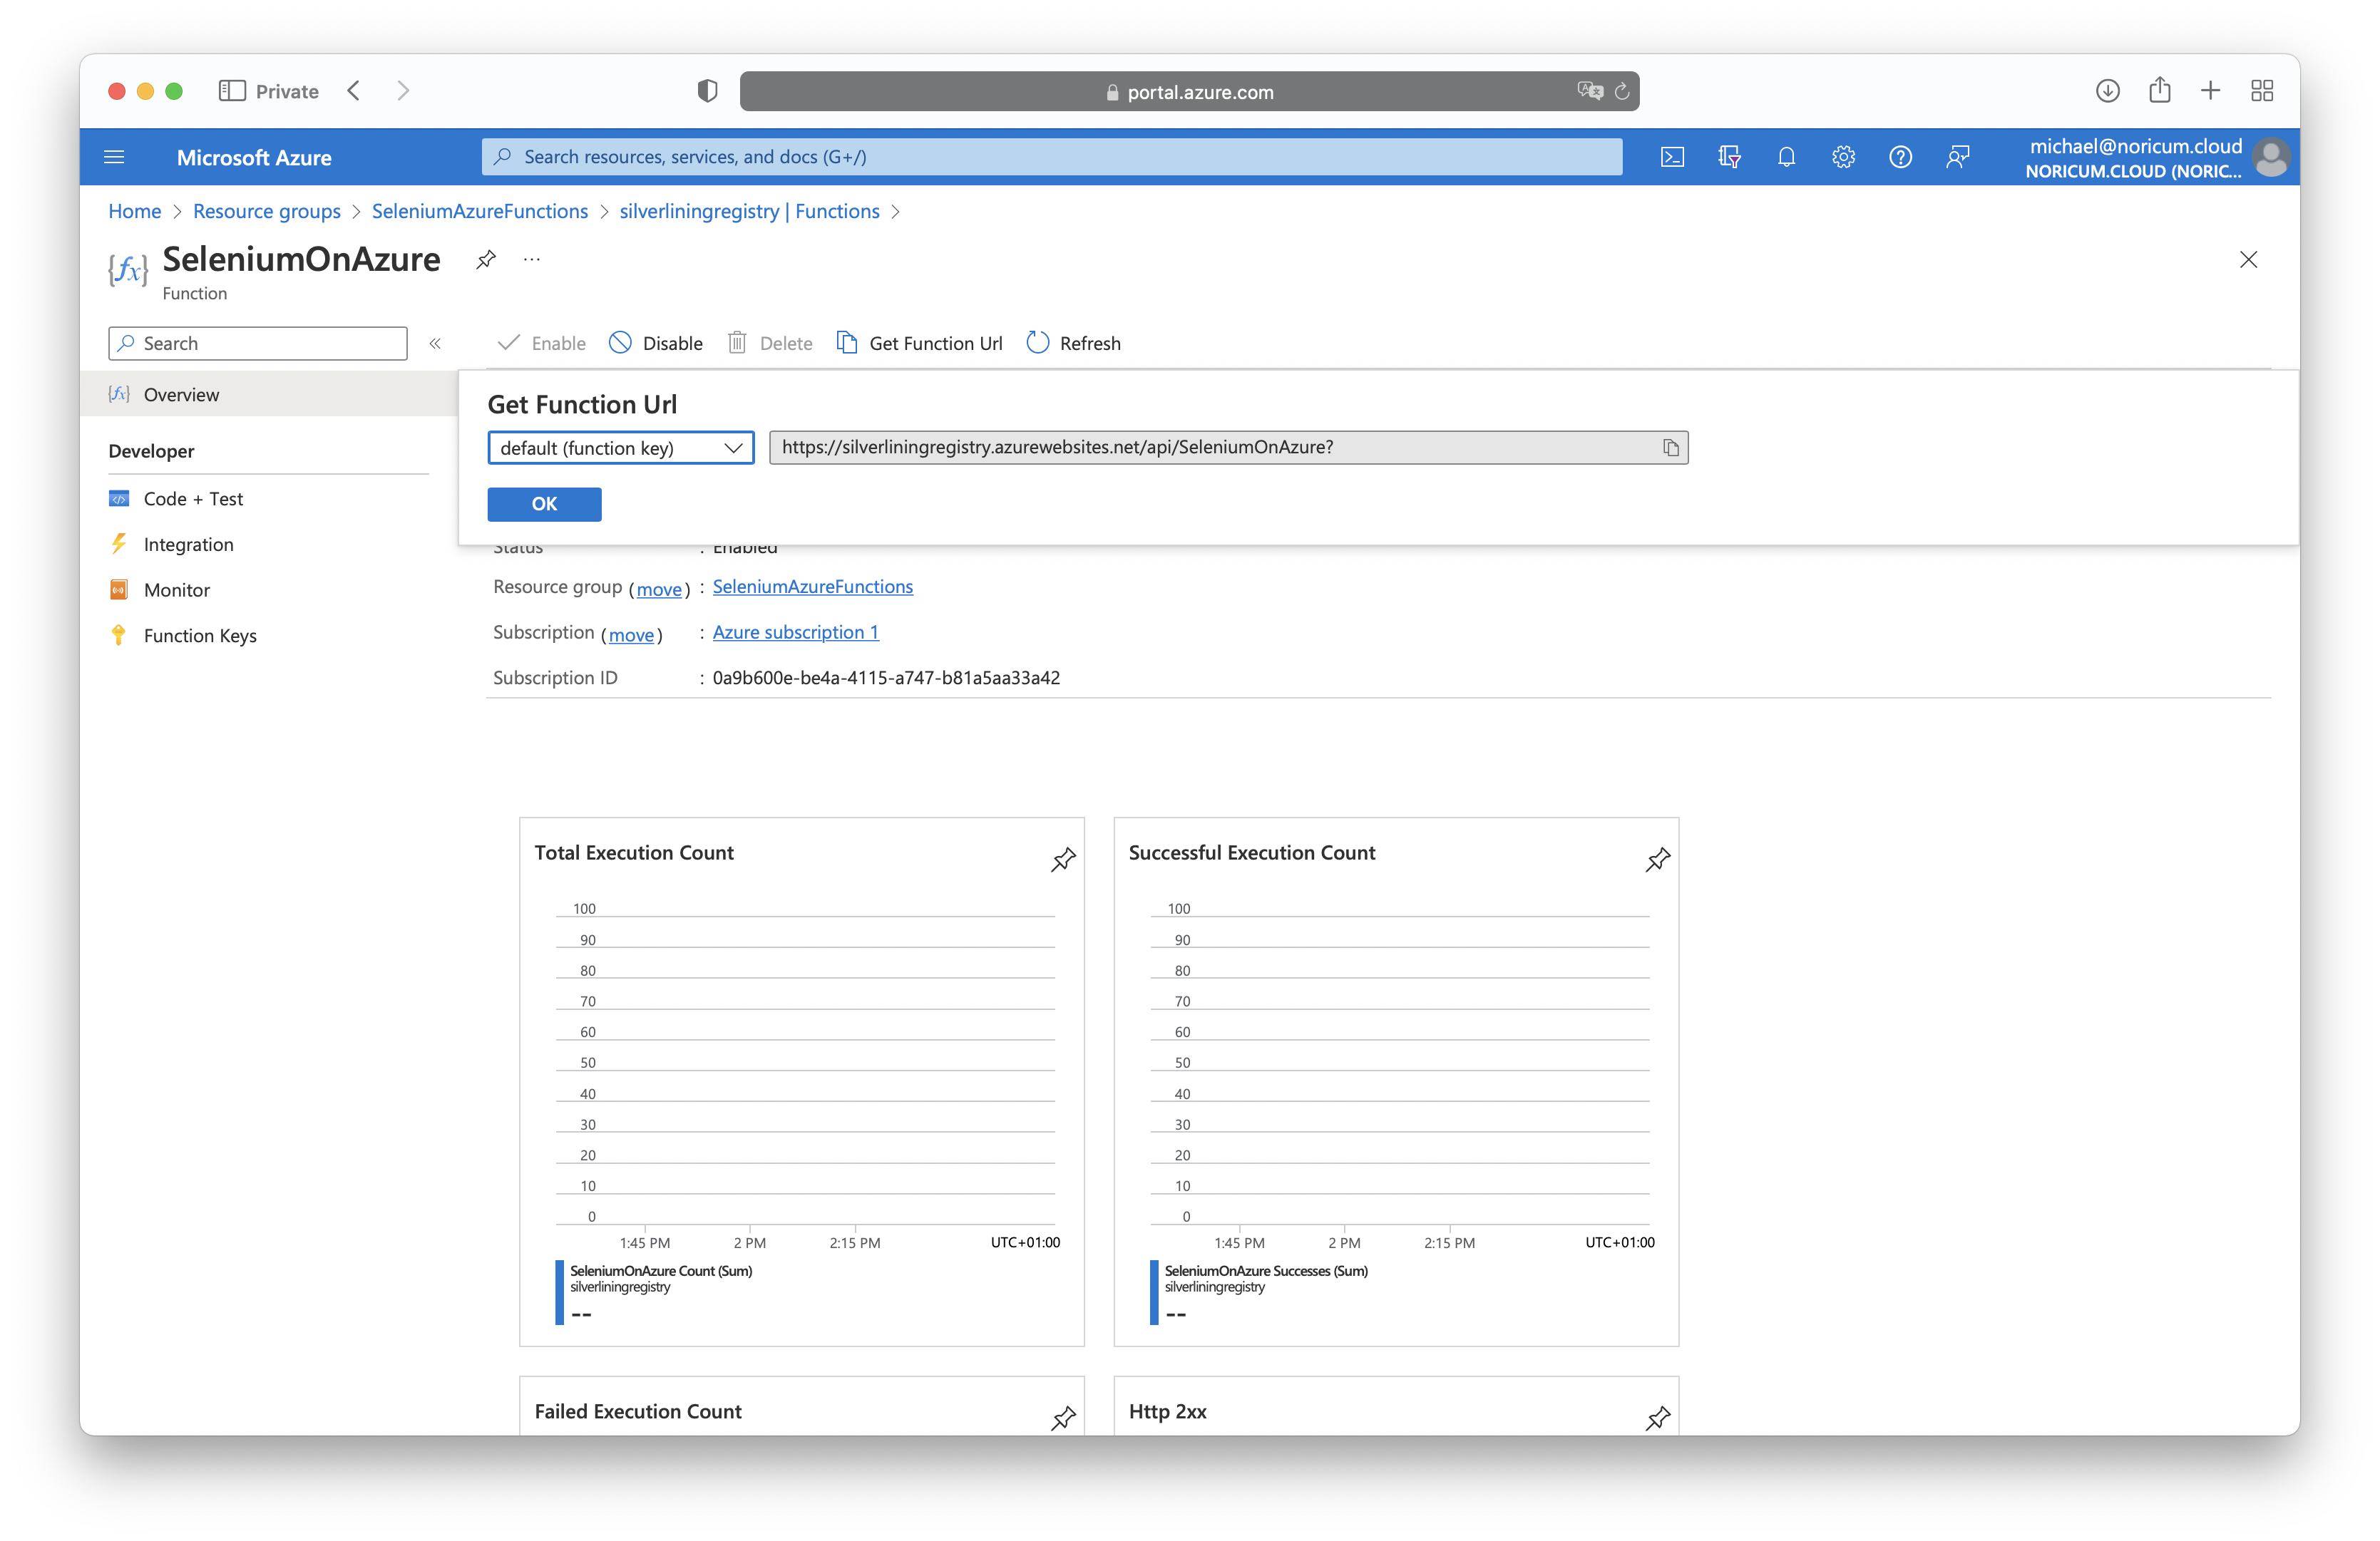Click the Azure resources search box
Image resolution: width=2380 pixels, height=1541 pixels.
1050,157
